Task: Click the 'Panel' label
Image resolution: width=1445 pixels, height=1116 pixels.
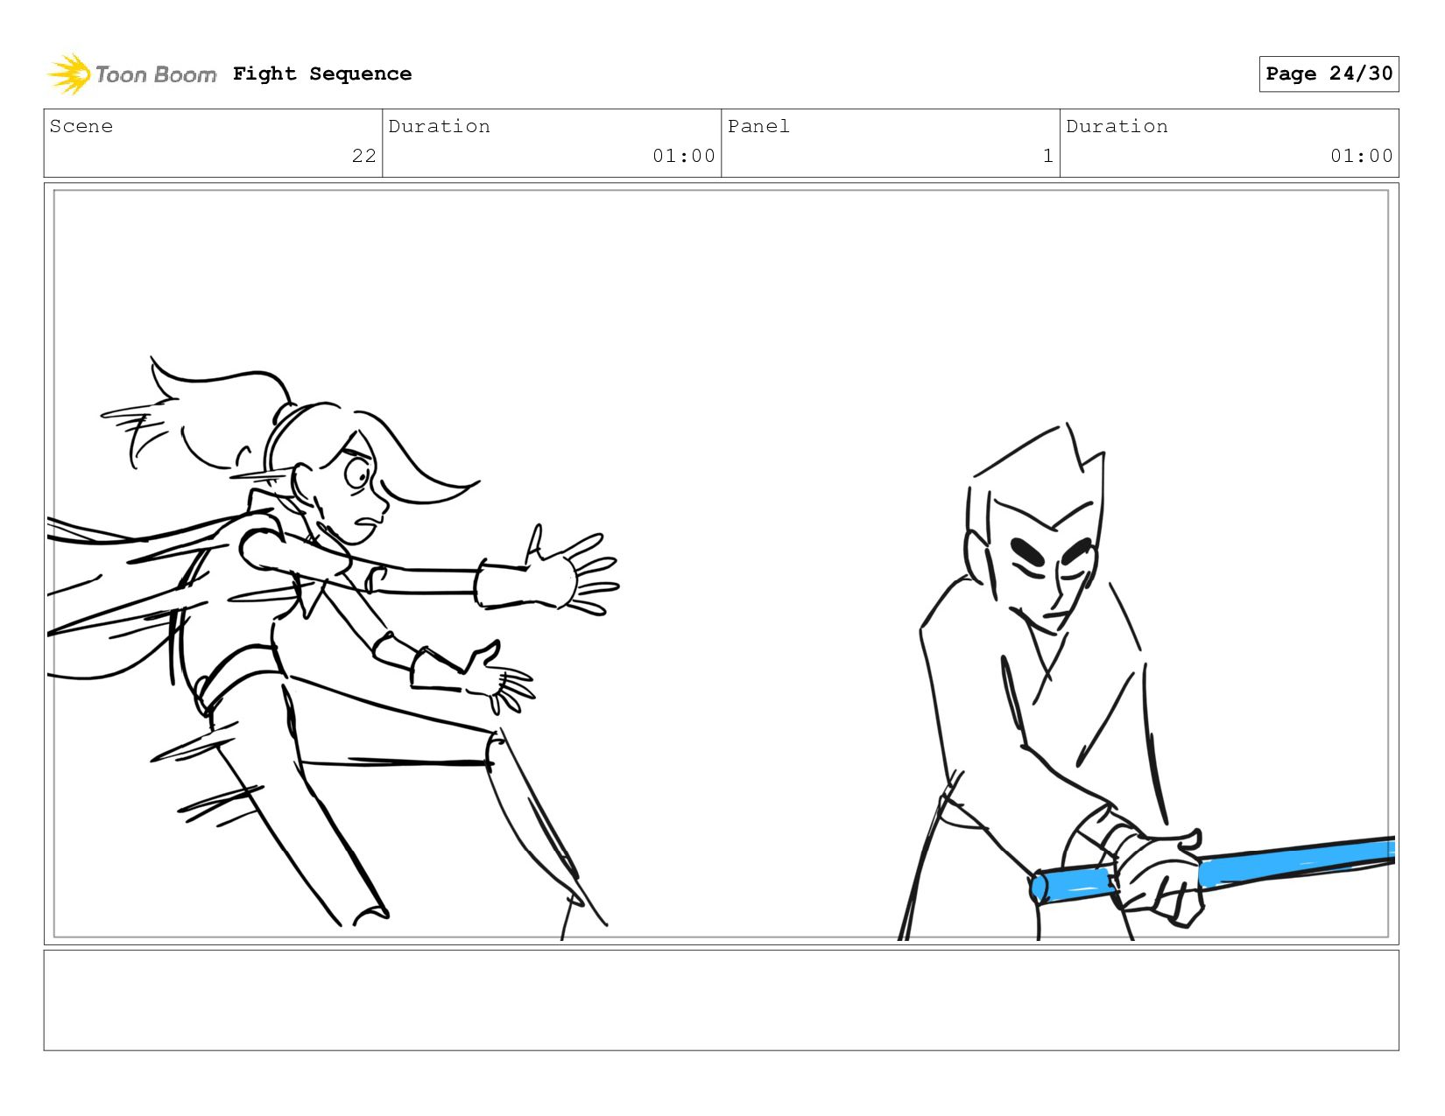Action: pyautogui.click(x=758, y=126)
